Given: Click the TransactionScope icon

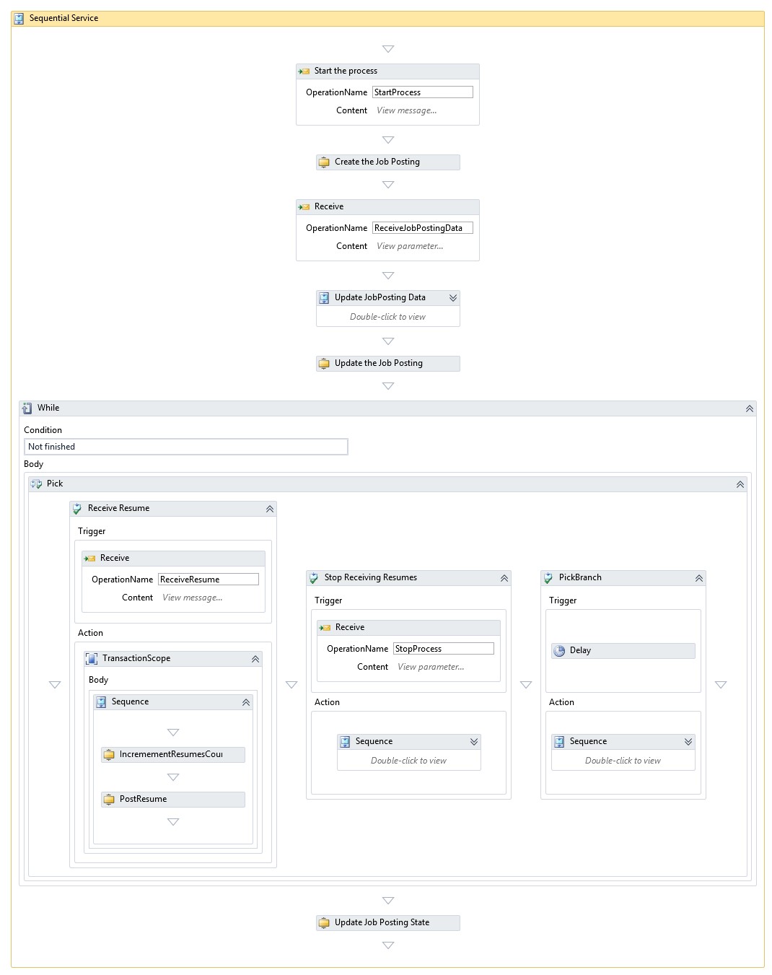Looking at the screenshot, I should coord(92,659).
